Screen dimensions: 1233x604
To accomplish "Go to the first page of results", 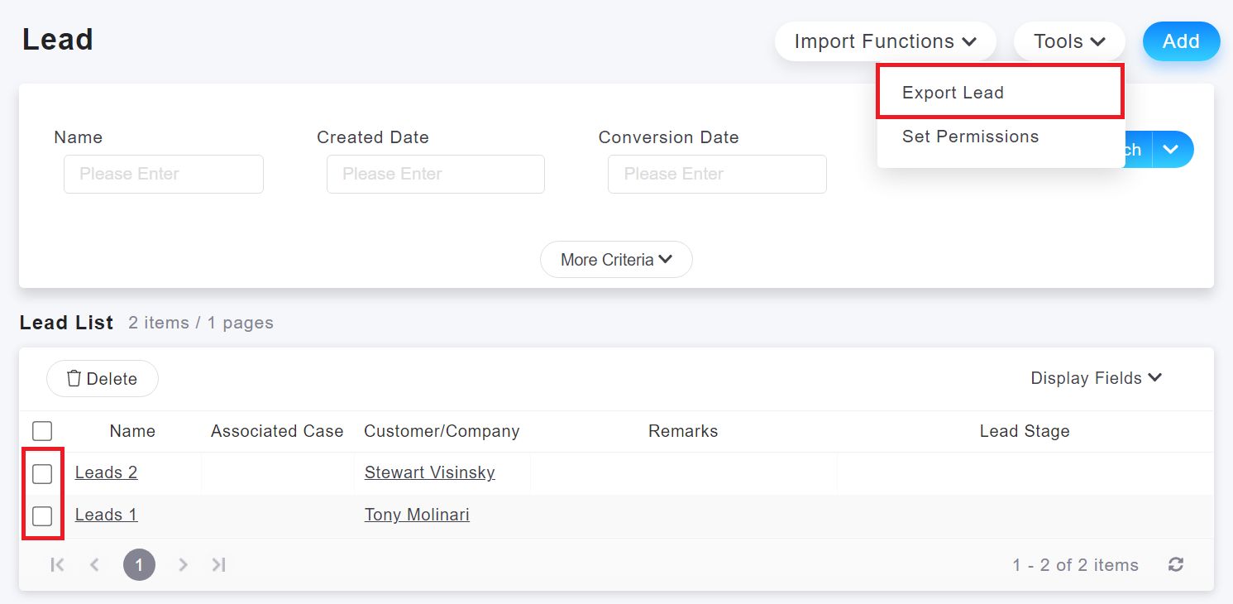I will click(x=57, y=564).
